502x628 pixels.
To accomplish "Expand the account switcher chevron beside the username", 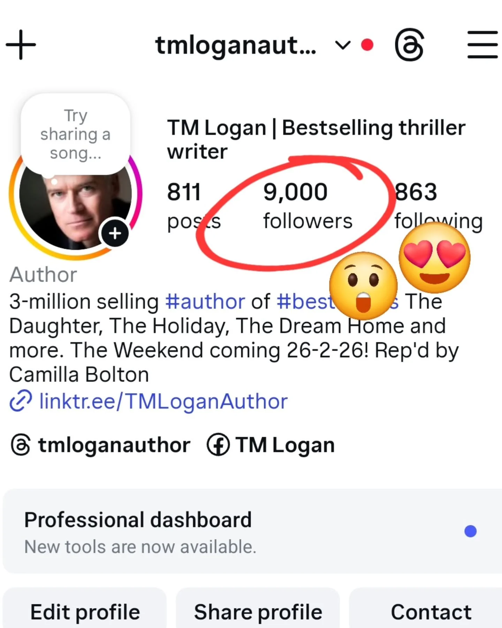I will [x=342, y=45].
